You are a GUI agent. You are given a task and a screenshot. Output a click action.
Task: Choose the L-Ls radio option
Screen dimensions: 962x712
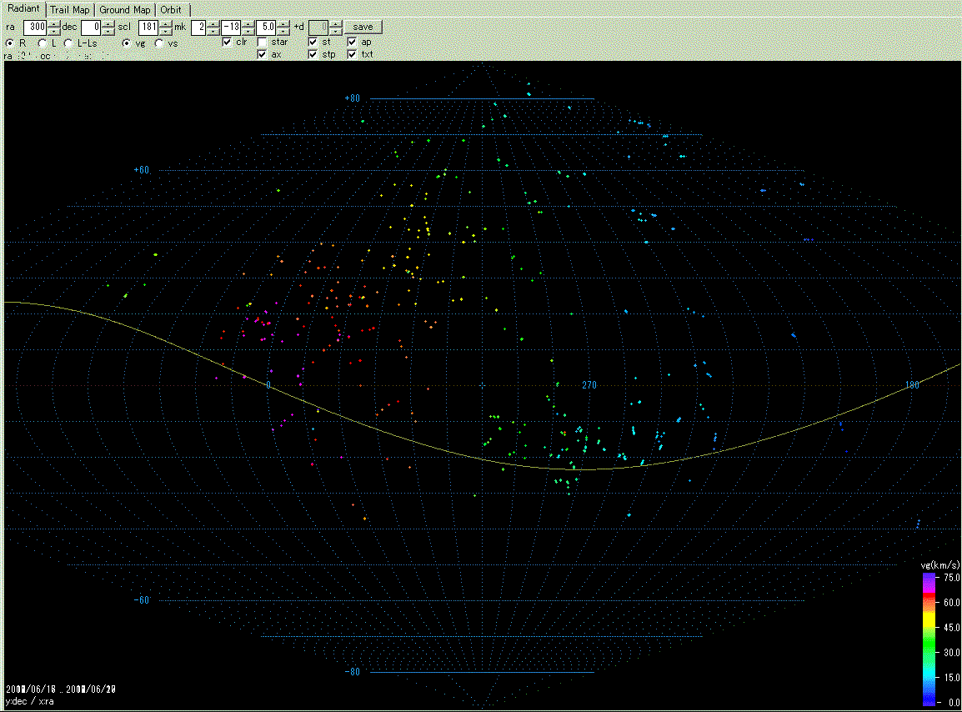pos(69,43)
